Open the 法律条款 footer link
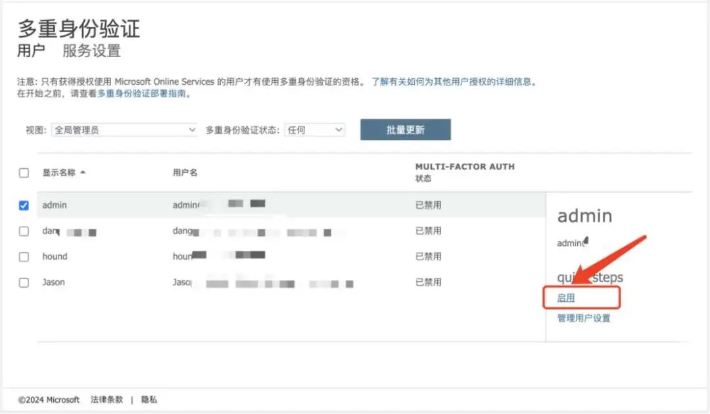The image size is (710, 414). point(106,400)
